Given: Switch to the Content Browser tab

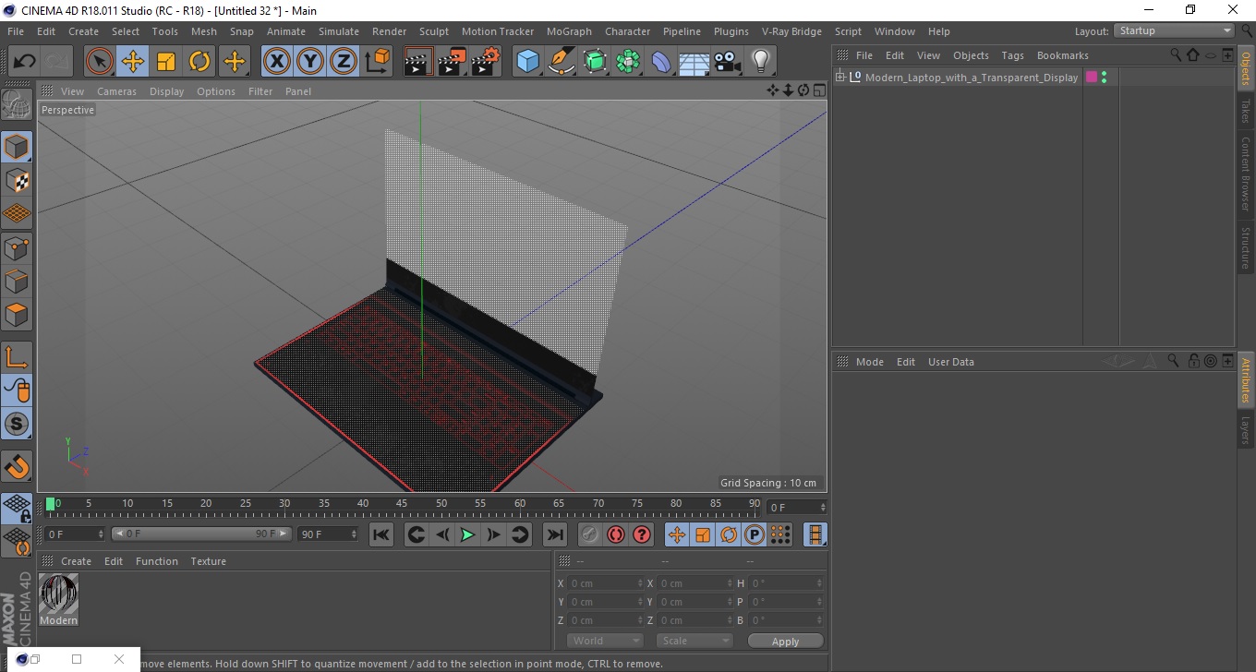Looking at the screenshot, I should (1246, 174).
